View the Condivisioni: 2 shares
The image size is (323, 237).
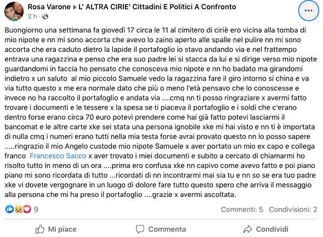click(293, 210)
